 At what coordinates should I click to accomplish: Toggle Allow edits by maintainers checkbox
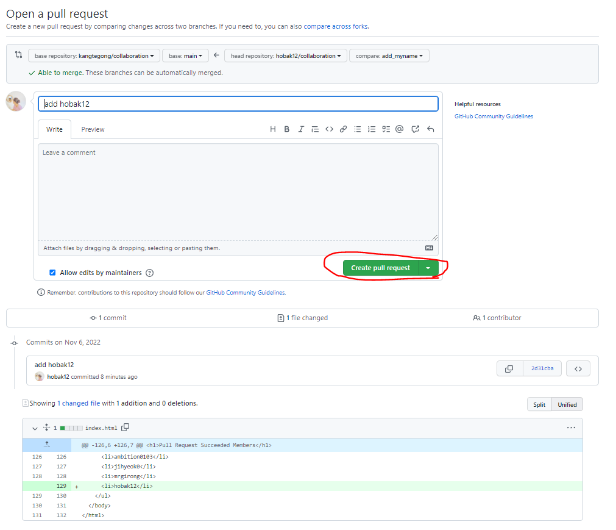tap(52, 273)
